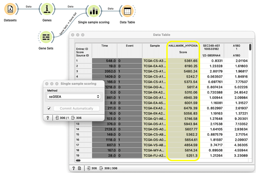Click the Commit Automatically button
256x173 pixels.
pos(77,108)
